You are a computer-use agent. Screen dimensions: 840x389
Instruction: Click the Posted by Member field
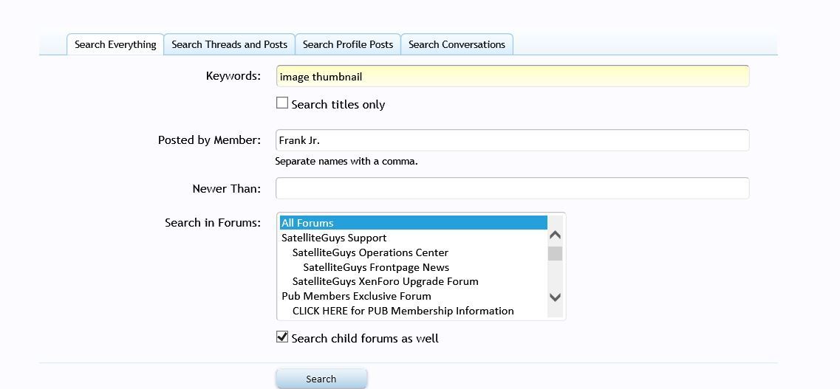(x=512, y=140)
